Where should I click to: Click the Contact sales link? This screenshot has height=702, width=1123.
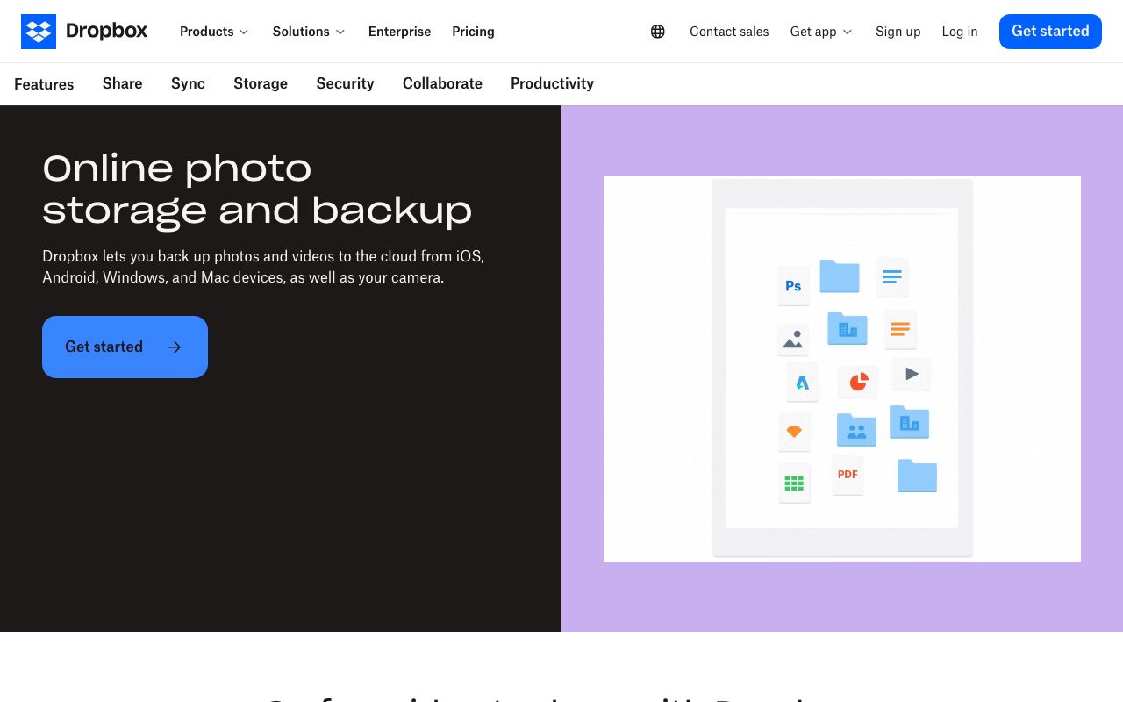click(729, 32)
